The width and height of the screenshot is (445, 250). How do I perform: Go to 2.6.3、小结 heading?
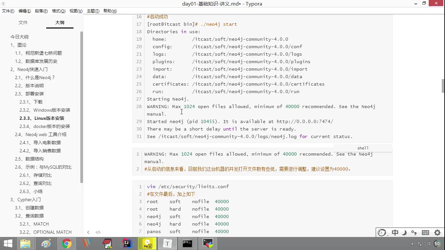coord(31,191)
